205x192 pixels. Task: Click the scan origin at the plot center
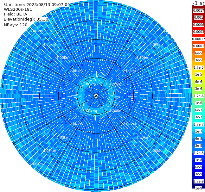pos(96,96)
